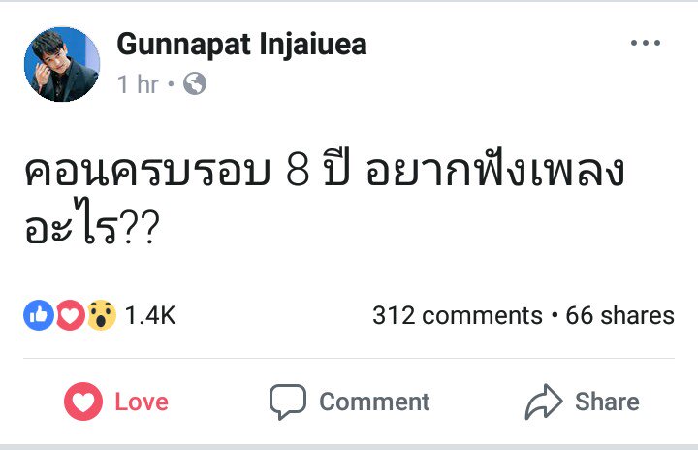The height and width of the screenshot is (450, 698).
Task: Click the first line of Thai post text
Action: [325, 175]
